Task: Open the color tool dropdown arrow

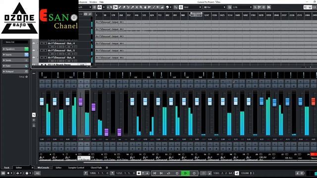Action: 170,7
